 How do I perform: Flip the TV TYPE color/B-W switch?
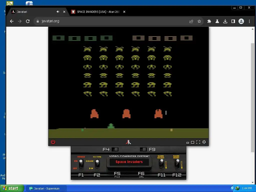pyautogui.click(x=97, y=164)
